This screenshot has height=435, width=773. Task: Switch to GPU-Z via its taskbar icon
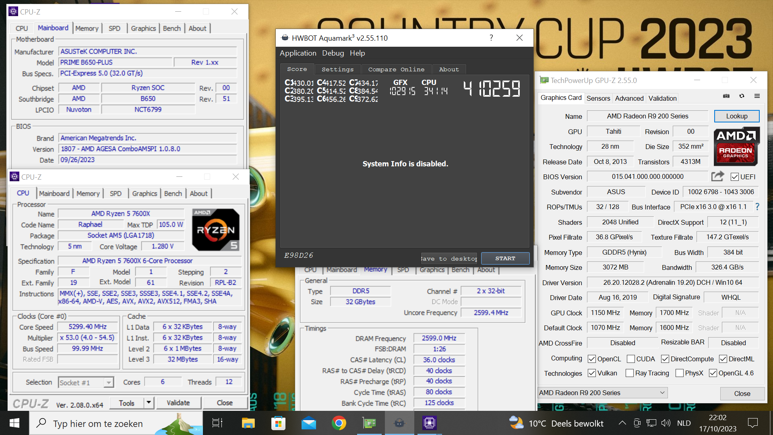[369, 423]
